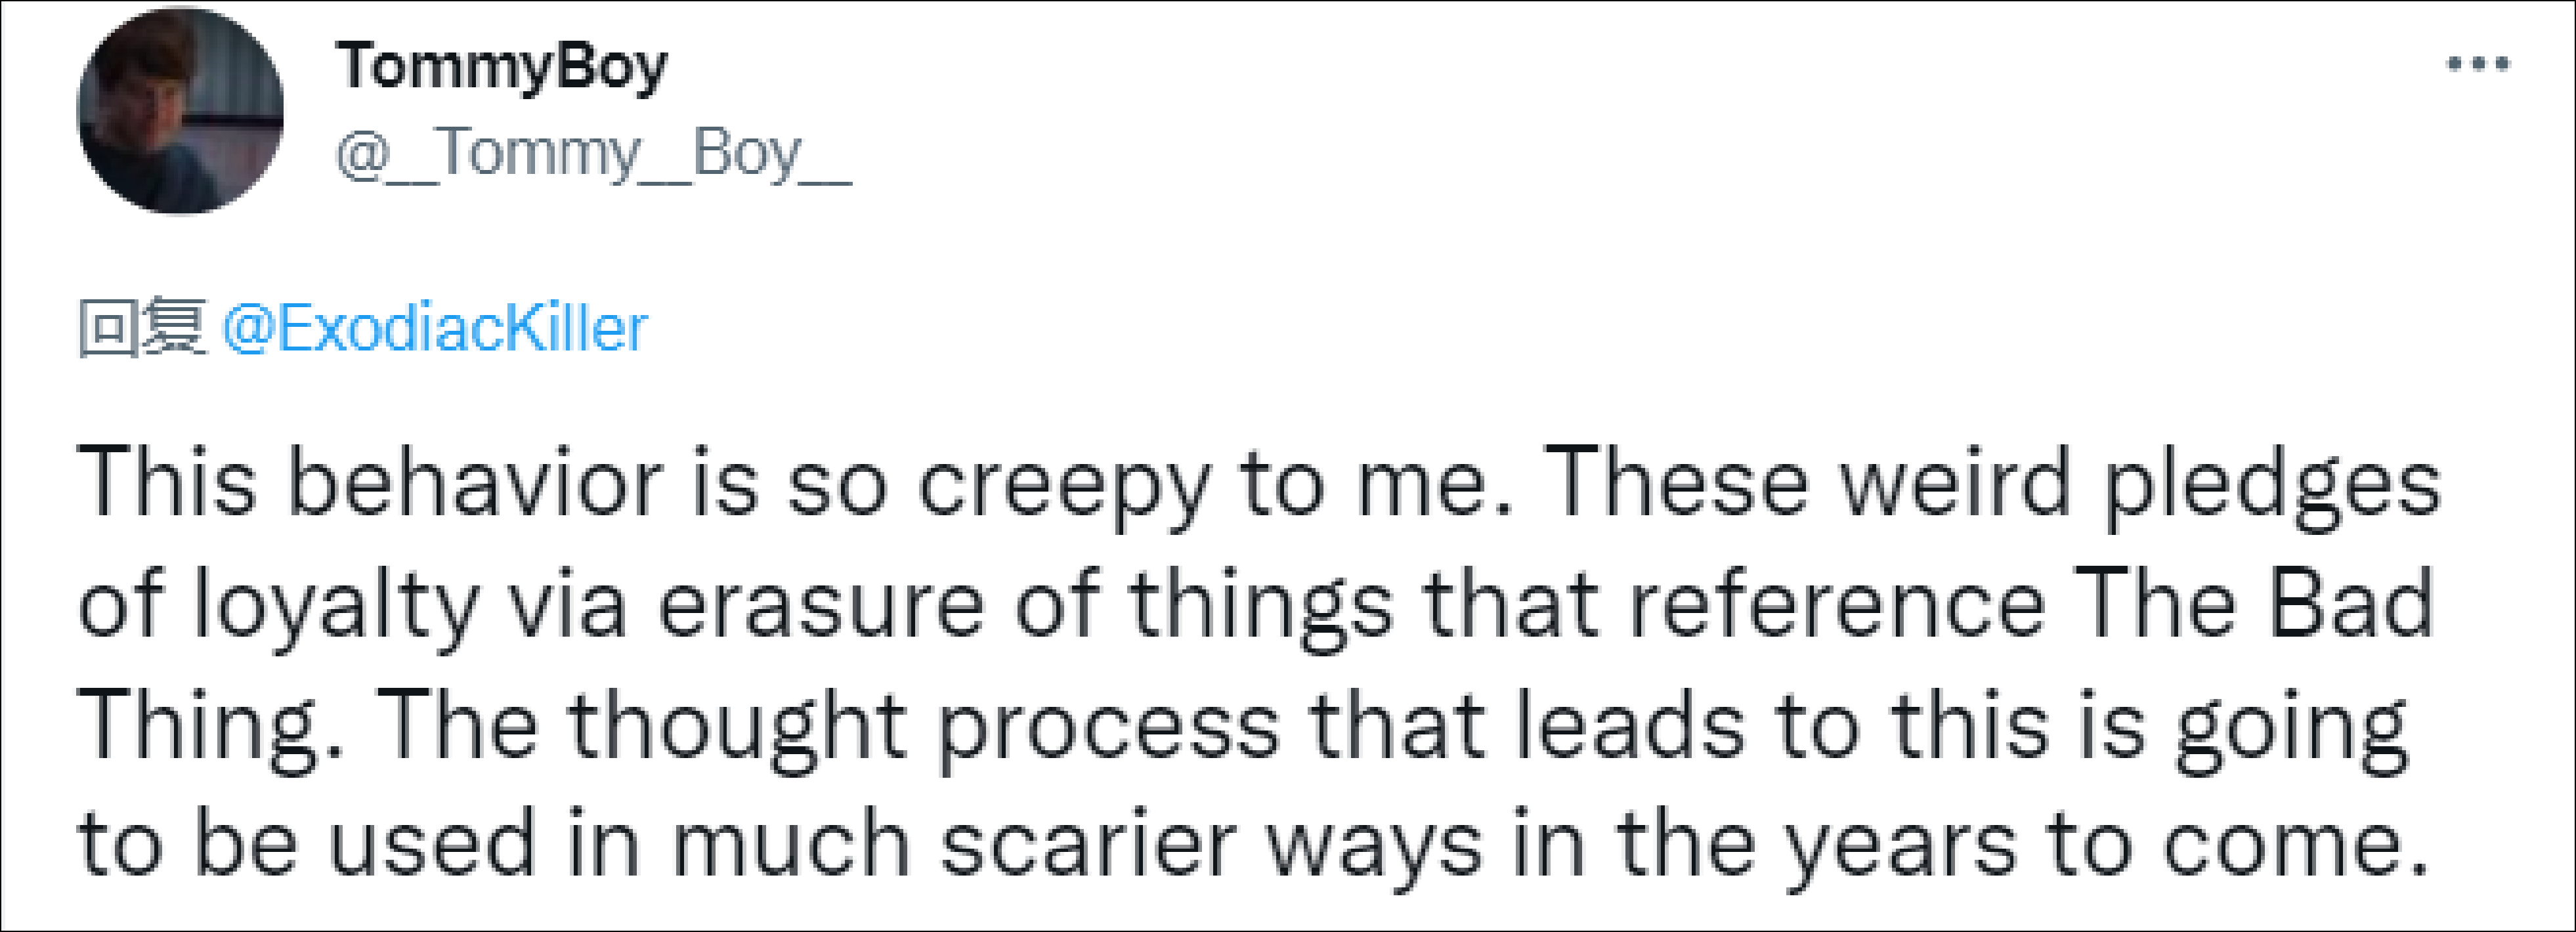Click the 回复 reply label
The height and width of the screenshot is (932, 2576).
click(x=141, y=328)
